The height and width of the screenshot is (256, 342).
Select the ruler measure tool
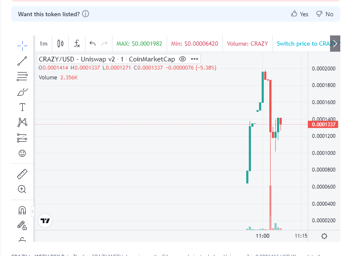[x=22, y=174]
